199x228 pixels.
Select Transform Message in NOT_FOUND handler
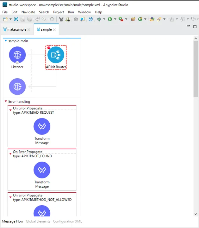(x=42, y=170)
